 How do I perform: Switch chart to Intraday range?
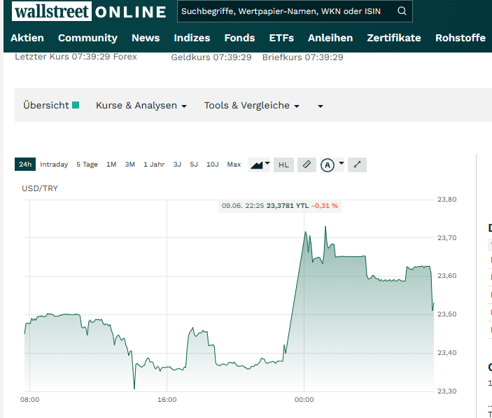point(54,165)
